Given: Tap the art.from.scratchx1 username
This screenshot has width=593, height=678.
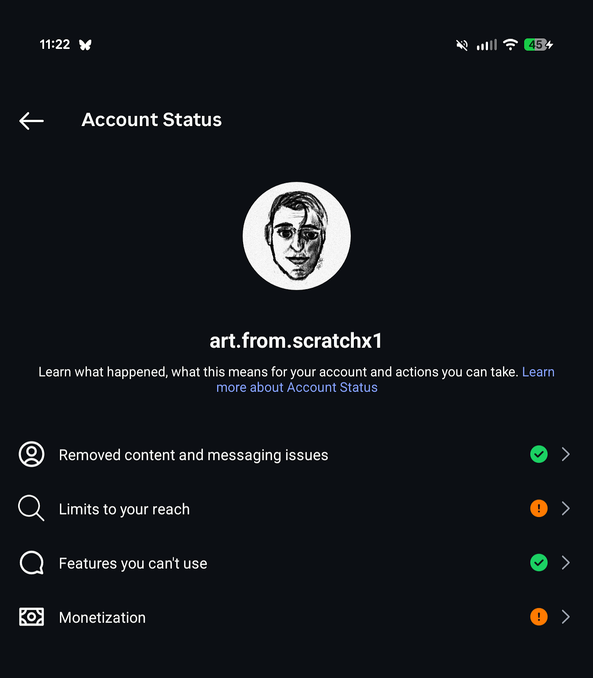Looking at the screenshot, I should 296,341.
